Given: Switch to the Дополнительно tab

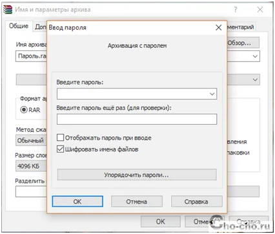Looking at the screenshot, I should click(40, 27).
